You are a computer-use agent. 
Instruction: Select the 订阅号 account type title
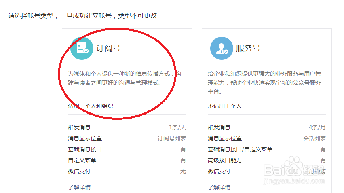point(108,48)
